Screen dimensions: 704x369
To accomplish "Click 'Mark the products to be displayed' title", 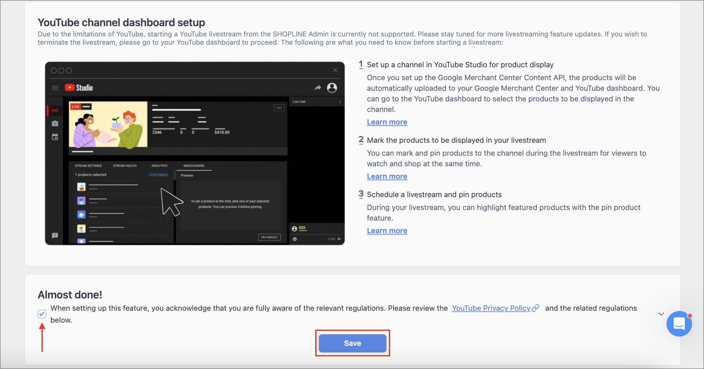I will point(456,140).
